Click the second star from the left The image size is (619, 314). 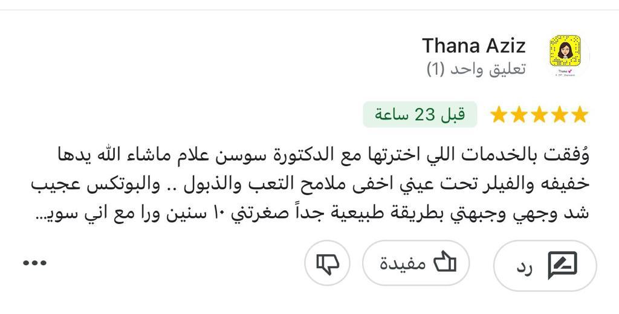pos(519,115)
